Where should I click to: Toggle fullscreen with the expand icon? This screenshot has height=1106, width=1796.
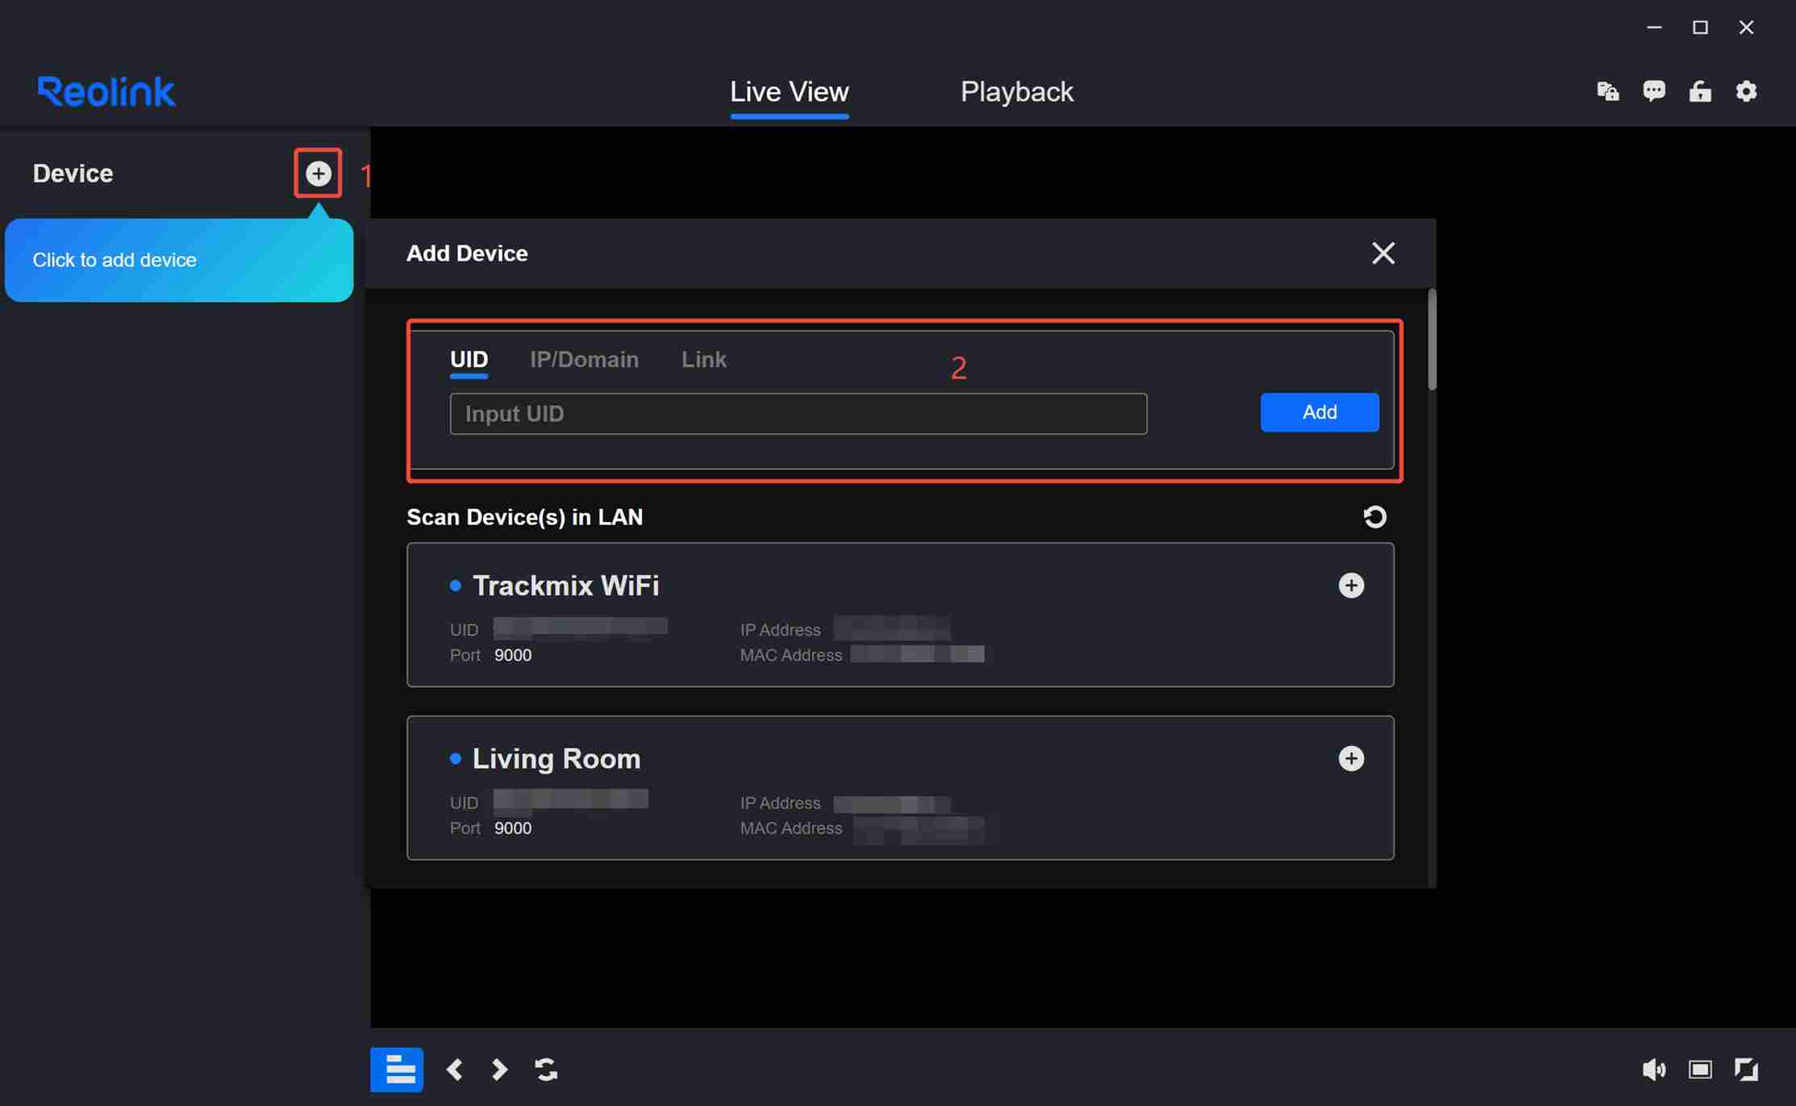1746,1070
